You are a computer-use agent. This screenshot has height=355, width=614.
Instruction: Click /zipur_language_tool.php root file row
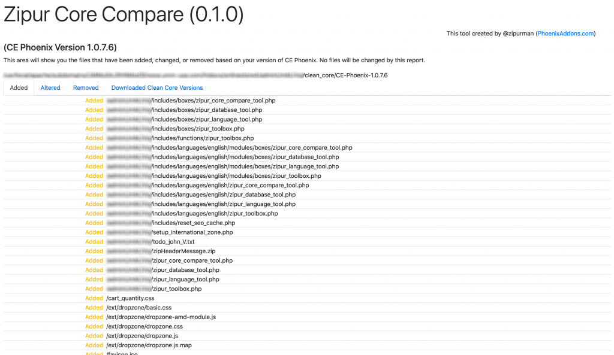pyautogui.click(x=307, y=279)
